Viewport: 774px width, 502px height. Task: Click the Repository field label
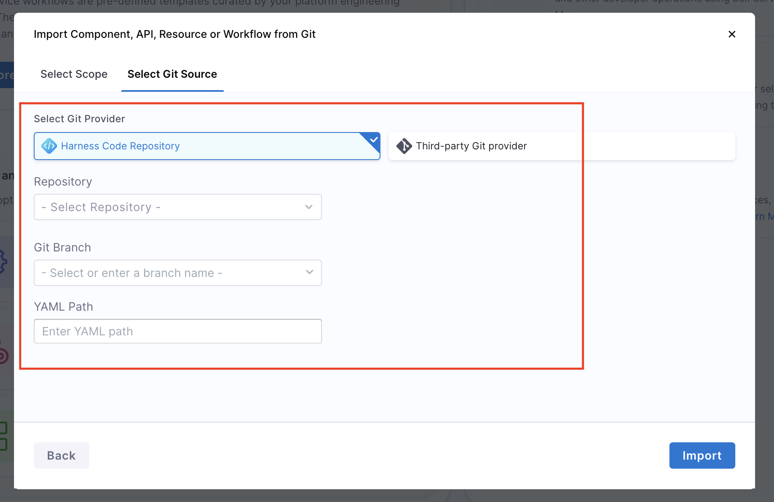pyautogui.click(x=63, y=182)
